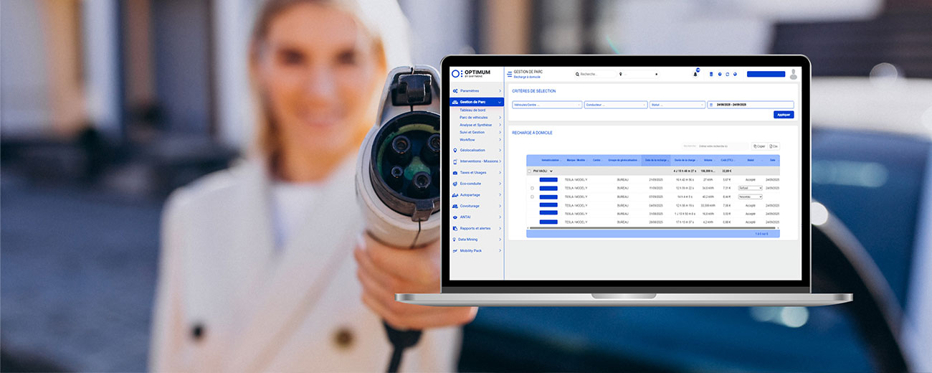This screenshot has height=373, width=932.
Task: Click the Mobility Pack icon
Action: pos(455,250)
